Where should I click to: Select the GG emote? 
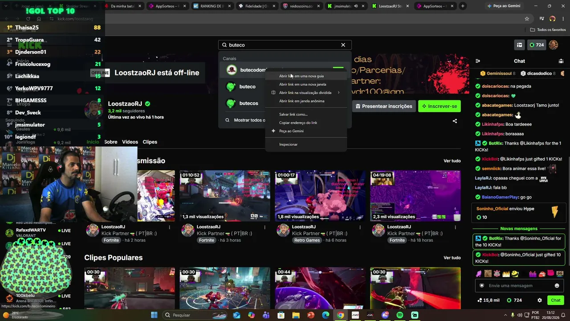tap(560, 273)
